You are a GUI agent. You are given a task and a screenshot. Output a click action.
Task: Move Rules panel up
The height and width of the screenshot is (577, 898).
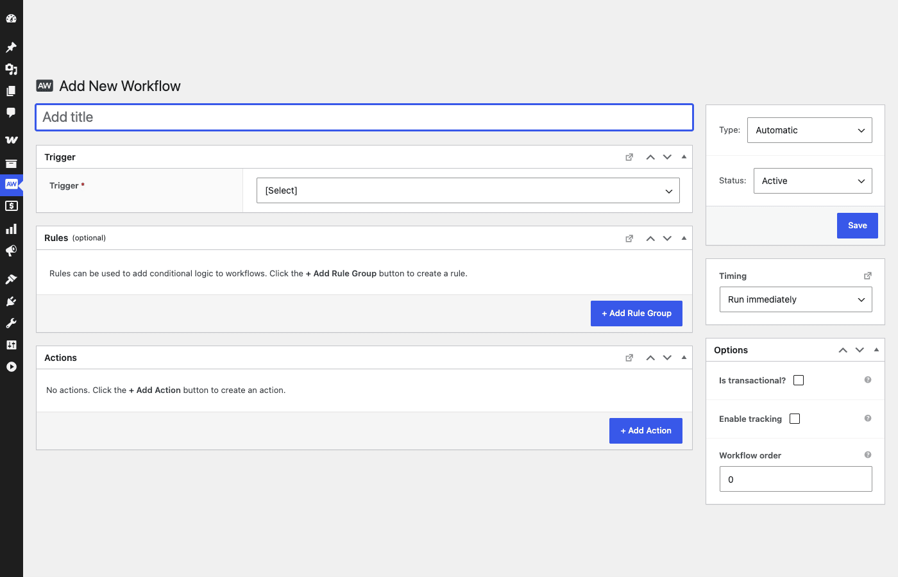click(650, 238)
